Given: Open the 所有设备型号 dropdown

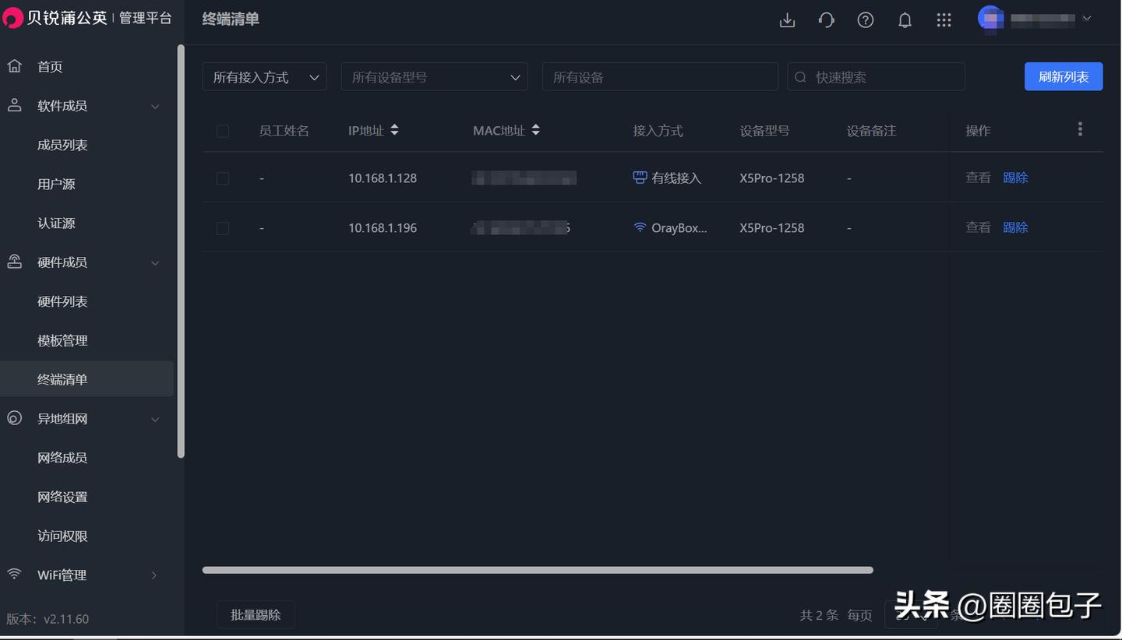Looking at the screenshot, I should [x=434, y=76].
